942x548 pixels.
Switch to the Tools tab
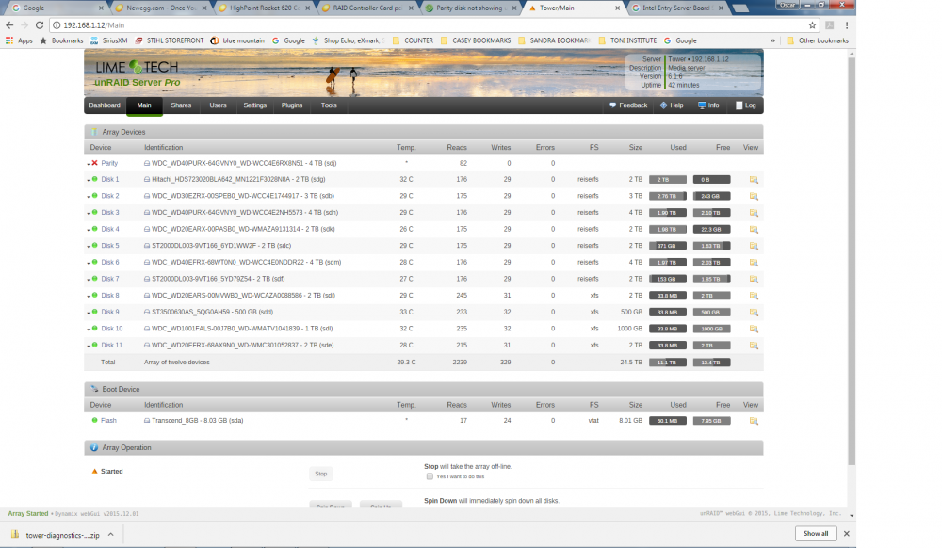click(x=329, y=105)
